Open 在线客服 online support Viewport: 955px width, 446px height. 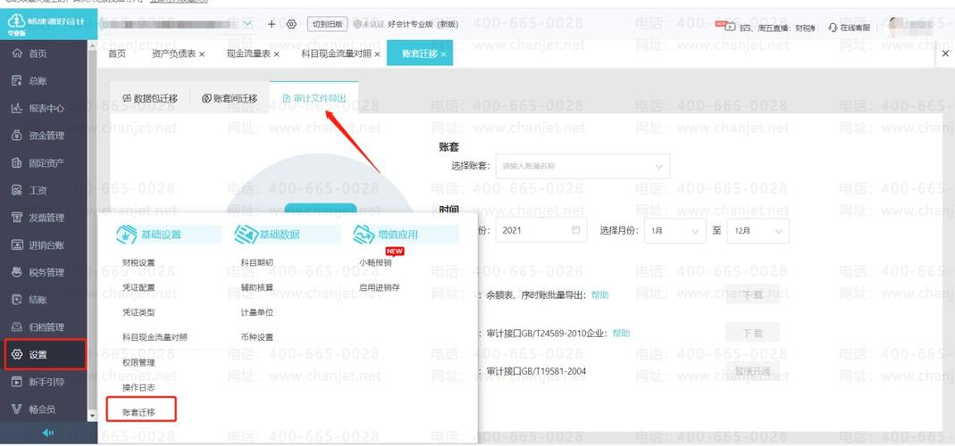(x=850, y=28)
